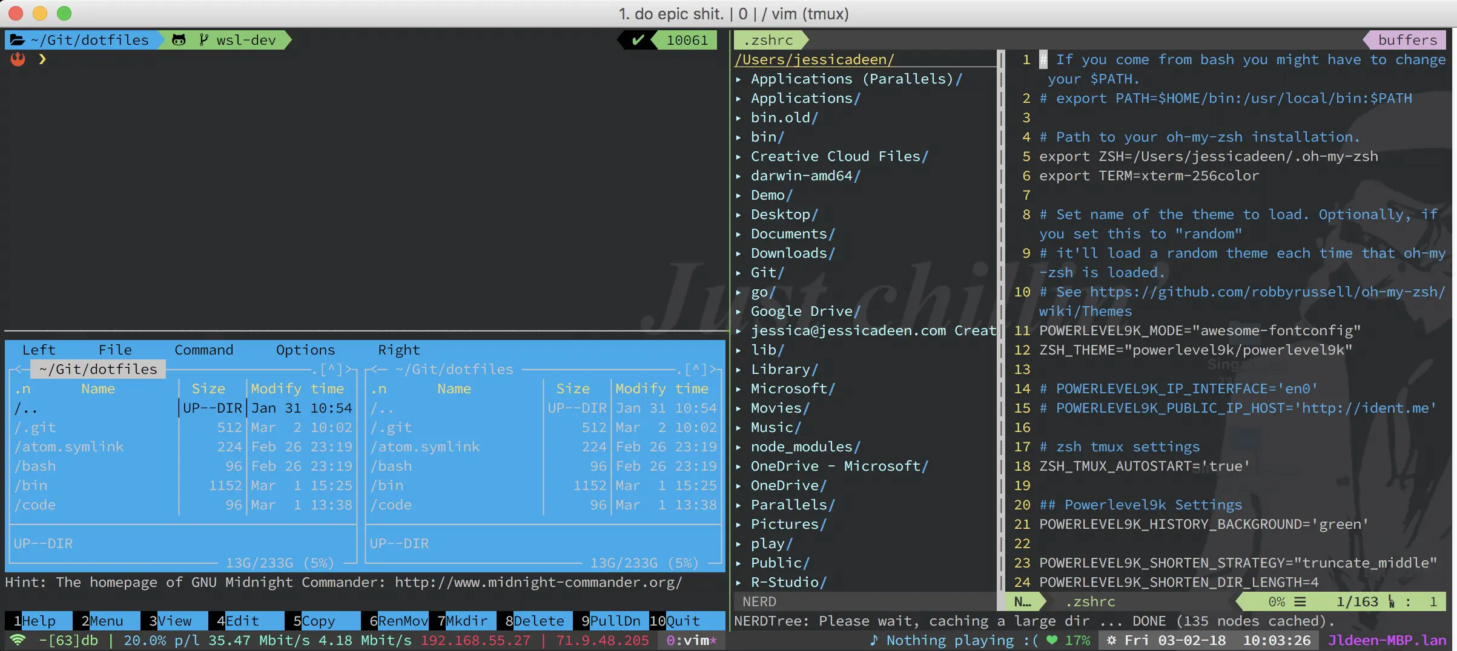Click Name column header in left panel
The width and height of the screenshot is (1457, 651).
pyautogui.click(x=98, y=388)
